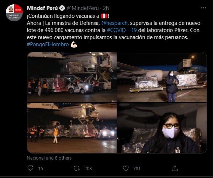The height and width of the screenshot is (178, 213).
Task: Click the 208 retweet count
Action: click(88, 169)
